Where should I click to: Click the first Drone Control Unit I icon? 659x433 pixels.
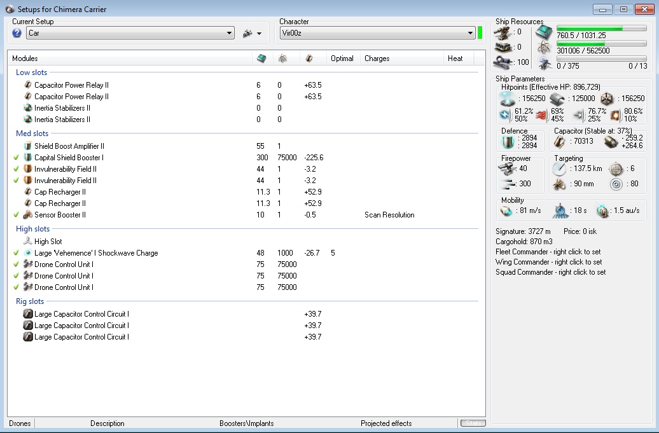(x=28, y=264)
